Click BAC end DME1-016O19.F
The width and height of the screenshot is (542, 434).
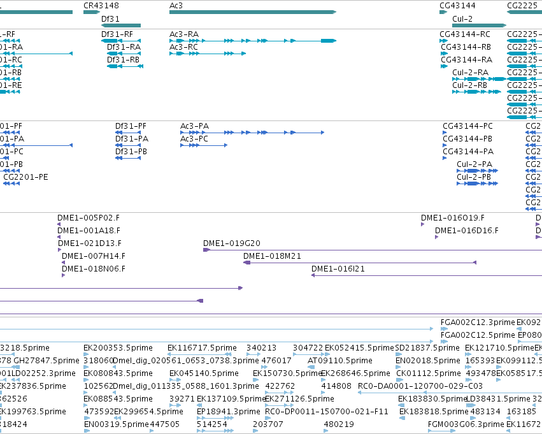(452, 218)
